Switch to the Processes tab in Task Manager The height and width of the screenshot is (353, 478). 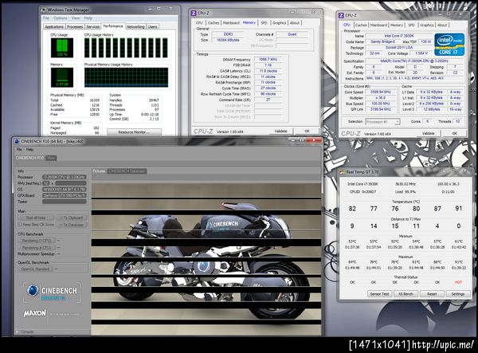click(75, 27)
